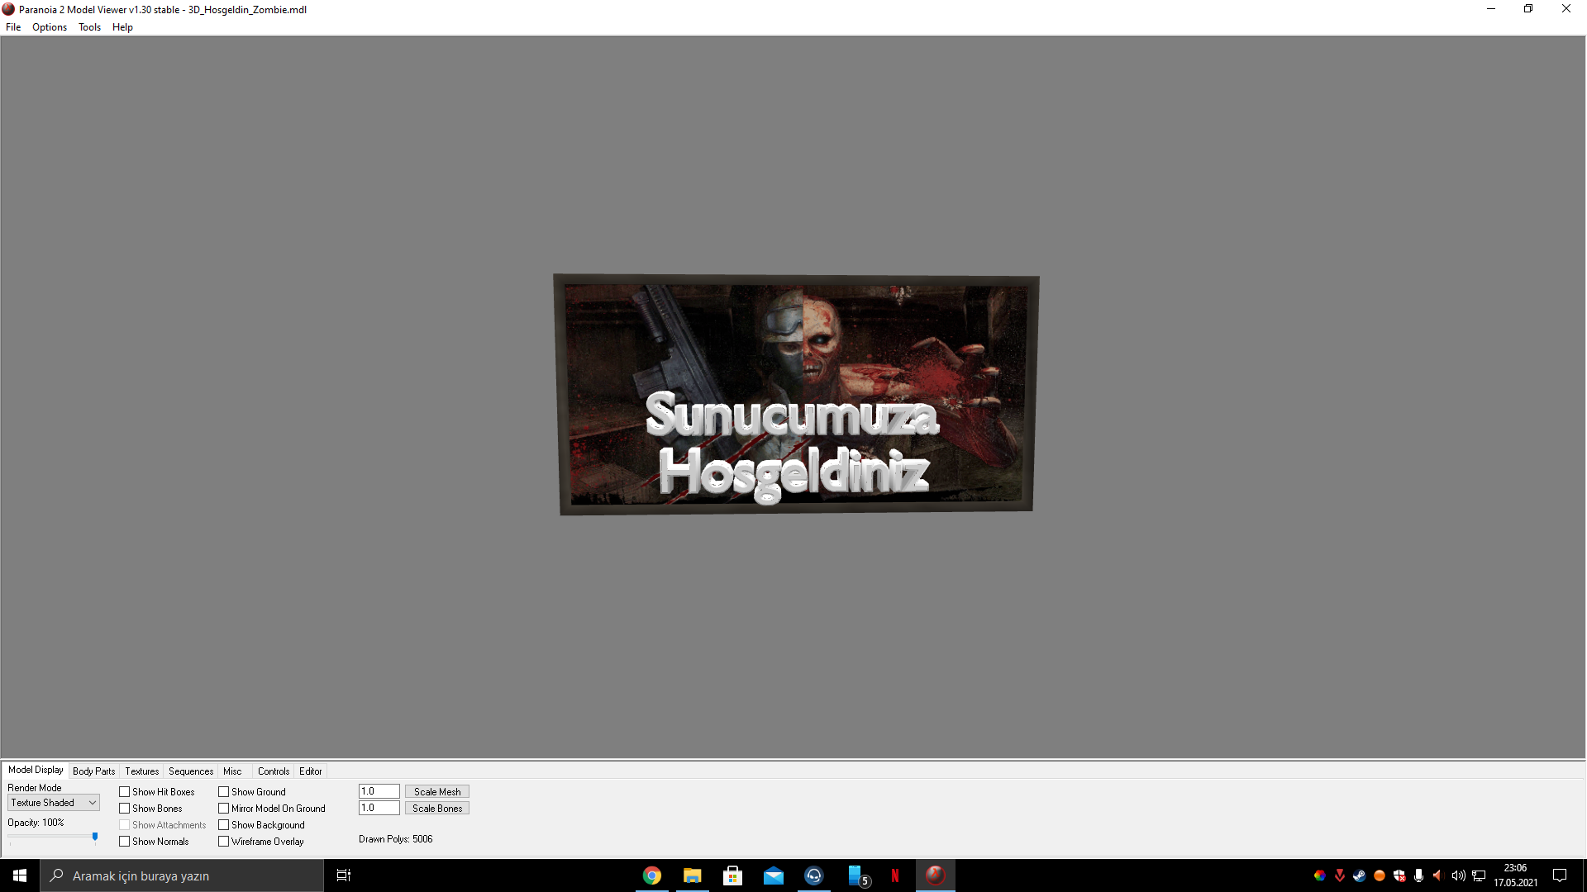Open the Editor tab

click(311, 771)
